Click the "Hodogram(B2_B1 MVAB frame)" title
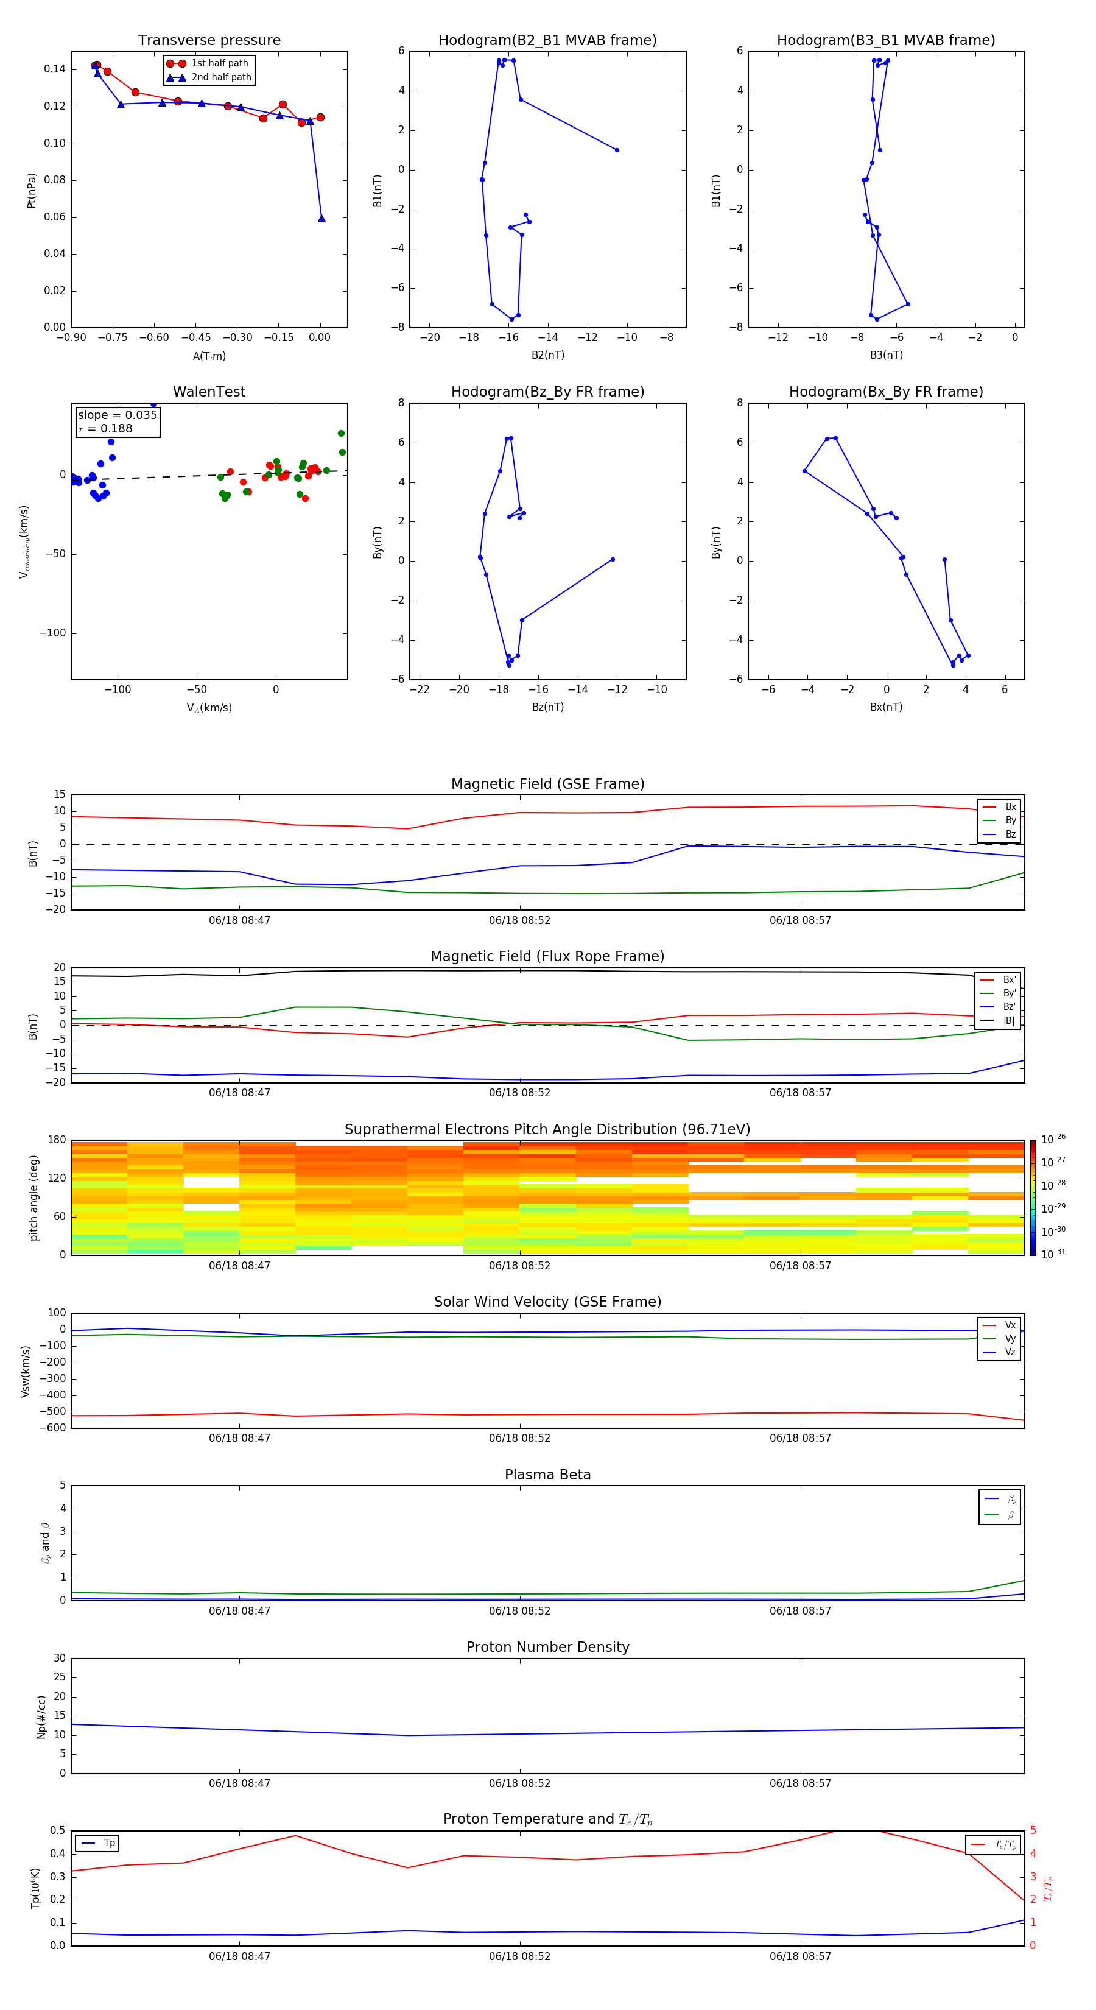 (x=547, y=41)
